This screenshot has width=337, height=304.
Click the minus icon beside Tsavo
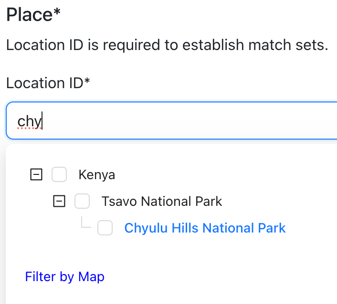coord(59,201)
